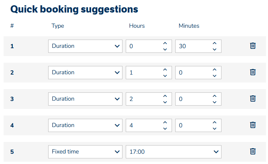Expand the Type dropdown for row 3

(85, 99)
